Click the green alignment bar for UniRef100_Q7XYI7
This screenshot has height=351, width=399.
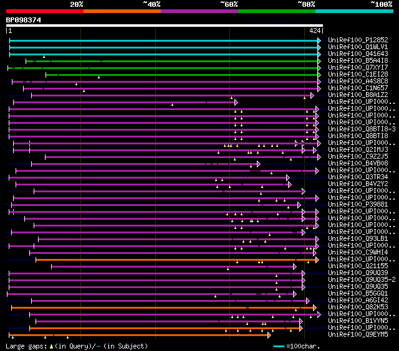point(163,68)
